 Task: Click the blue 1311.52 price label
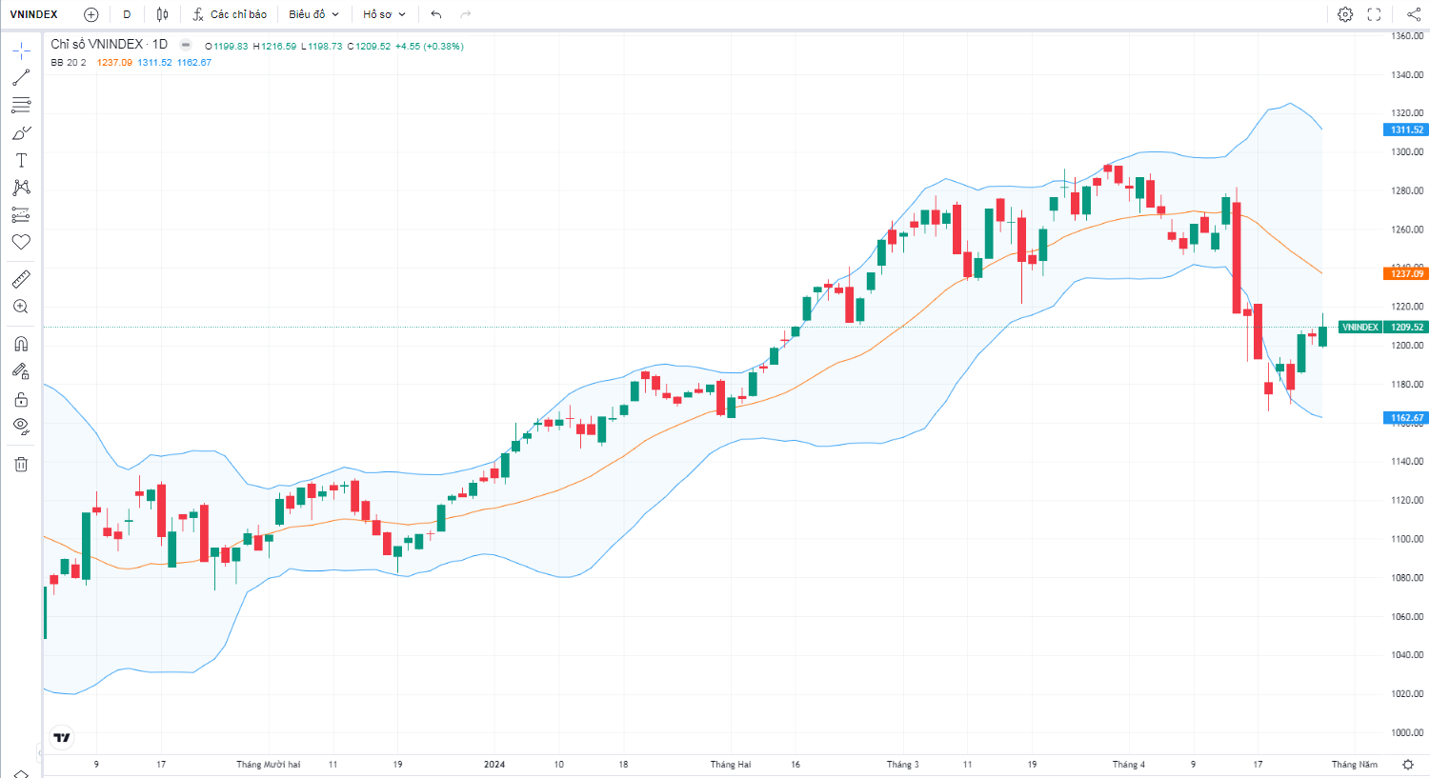point(1405,130)
